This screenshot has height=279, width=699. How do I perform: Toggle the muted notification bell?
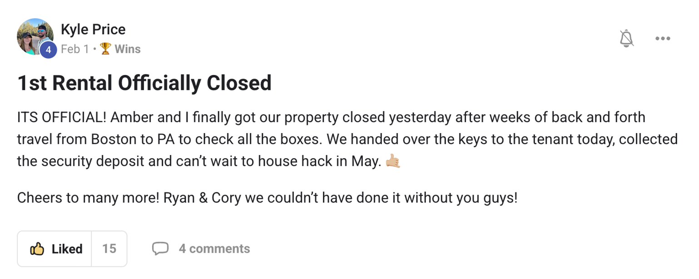[626, 39]
